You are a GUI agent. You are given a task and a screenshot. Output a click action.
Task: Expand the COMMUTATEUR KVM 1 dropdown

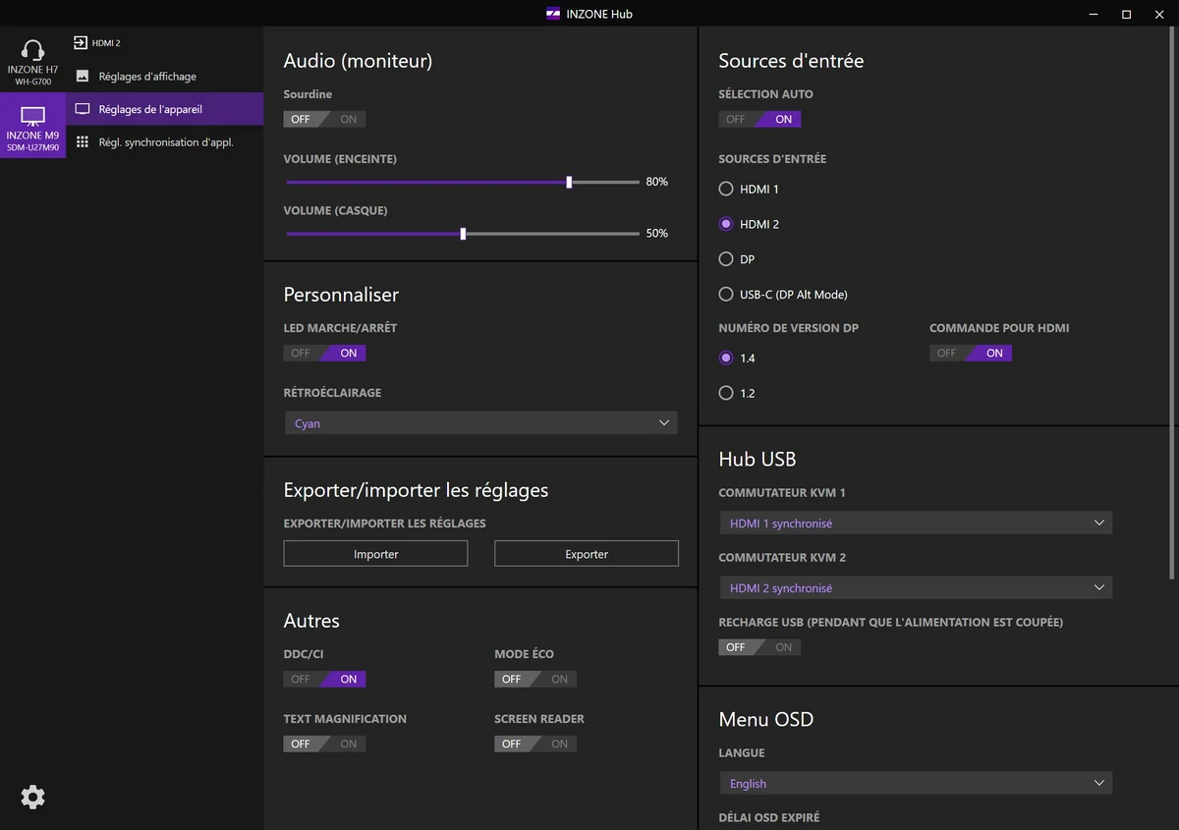(x=916, y=524)
